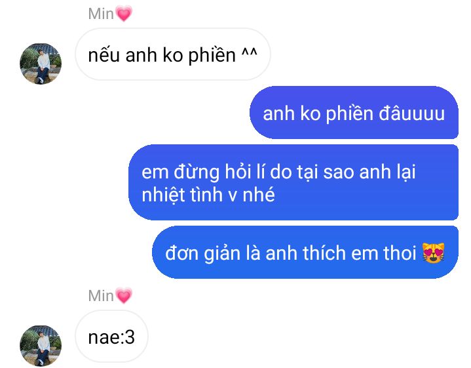The image size is (471, 368).
Task: Select the blue bubble "anh ko phiền đâuuuu"
Action: point(354,113)
